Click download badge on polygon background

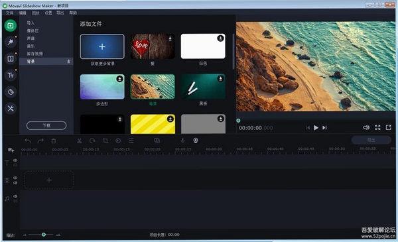point(119,79)
